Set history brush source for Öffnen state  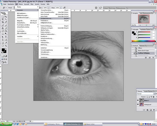pyautogui.click(x=133, y=48)
